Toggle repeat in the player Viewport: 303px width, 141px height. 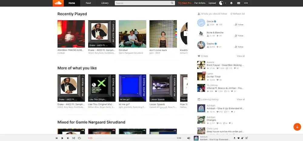79,138
